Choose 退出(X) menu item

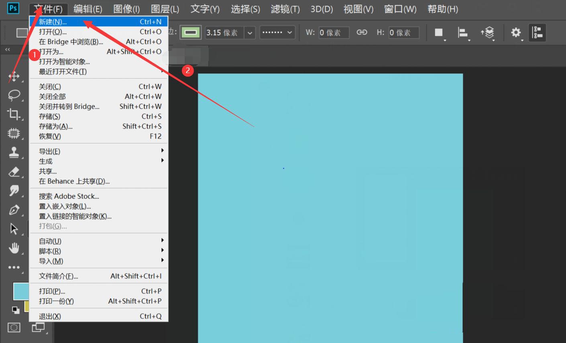click(98, 316)
